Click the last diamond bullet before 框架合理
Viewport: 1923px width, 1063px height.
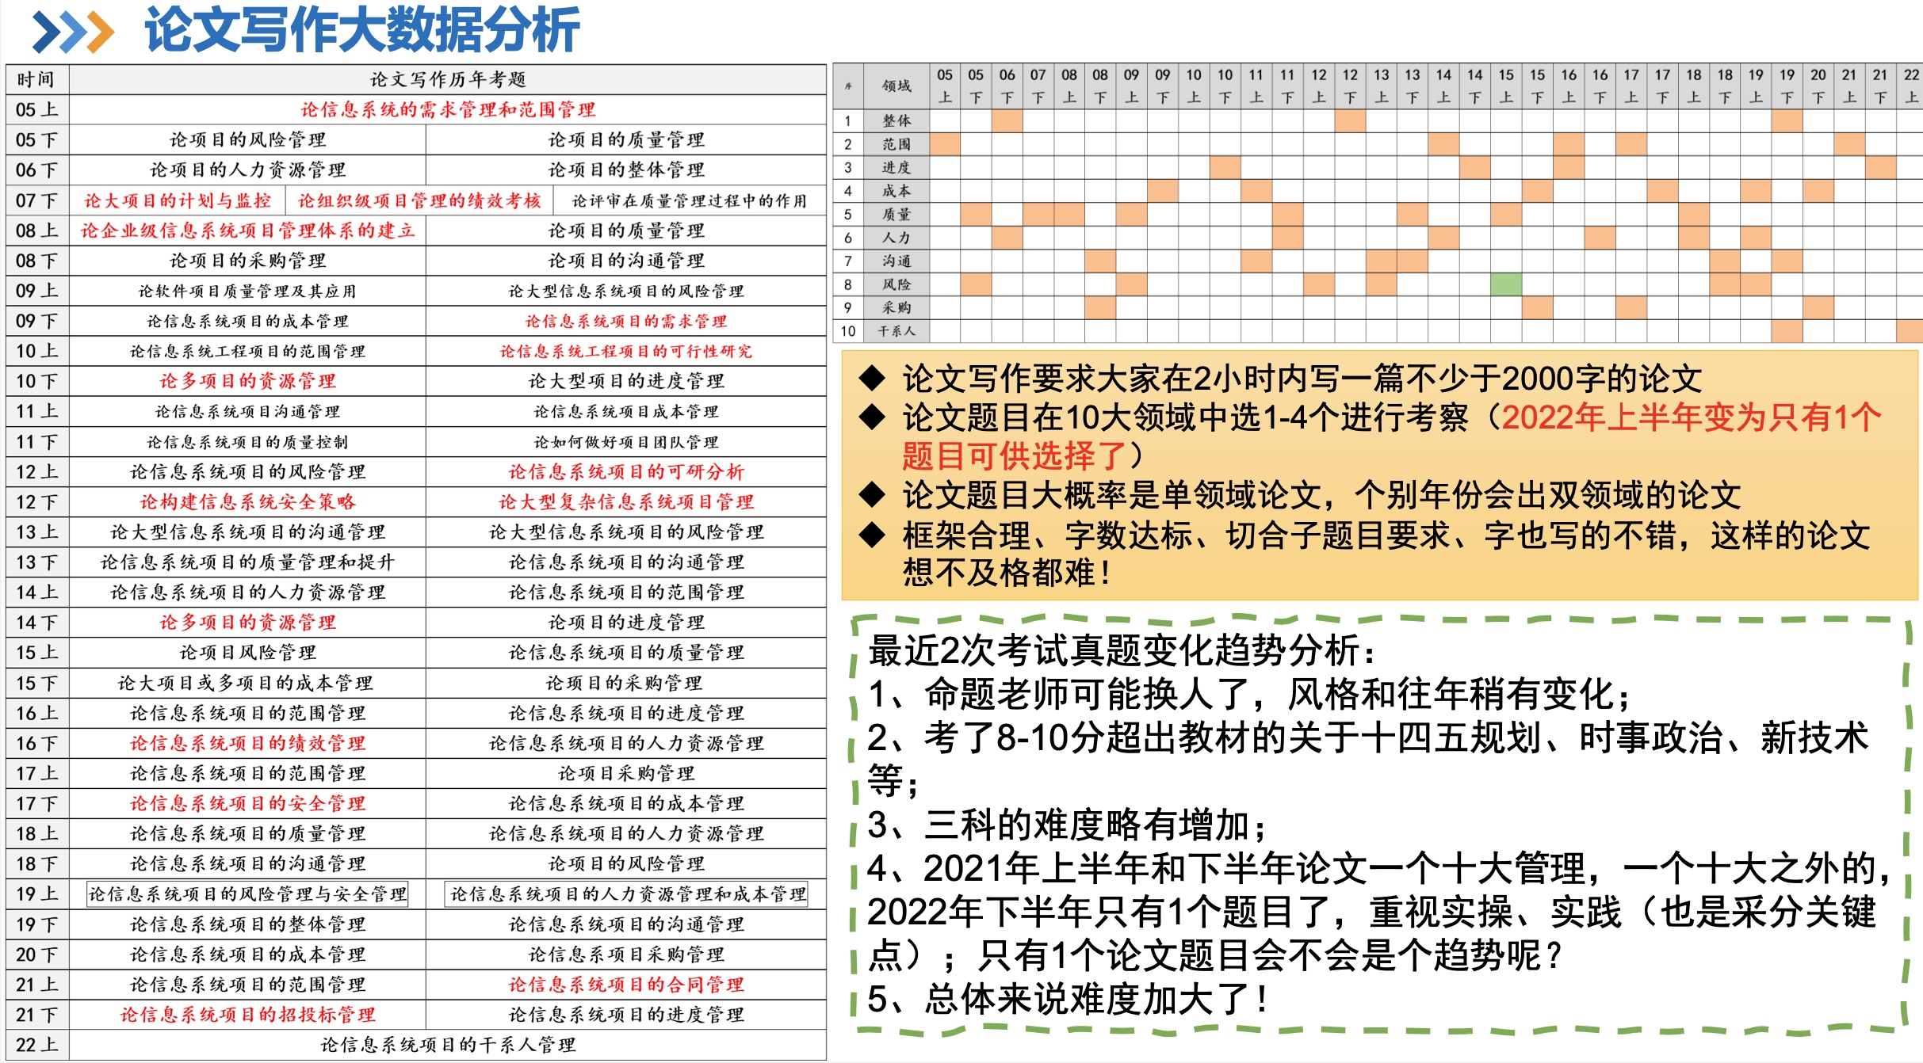click(x=872, y=535)
